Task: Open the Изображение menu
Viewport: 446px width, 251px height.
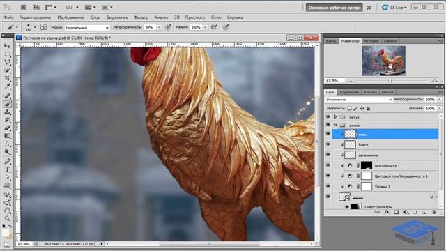Action: coord(70,17)
